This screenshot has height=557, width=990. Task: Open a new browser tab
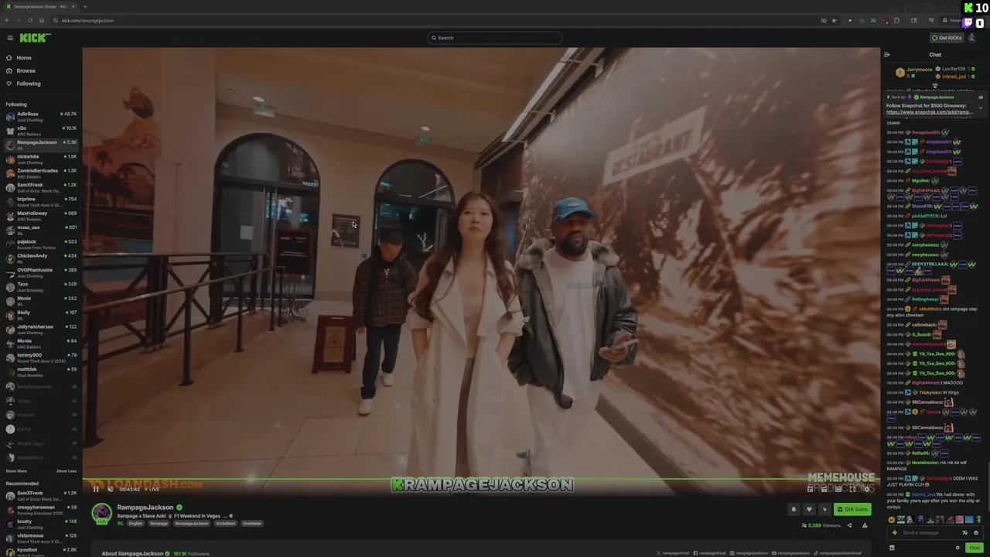coord(85,6)
